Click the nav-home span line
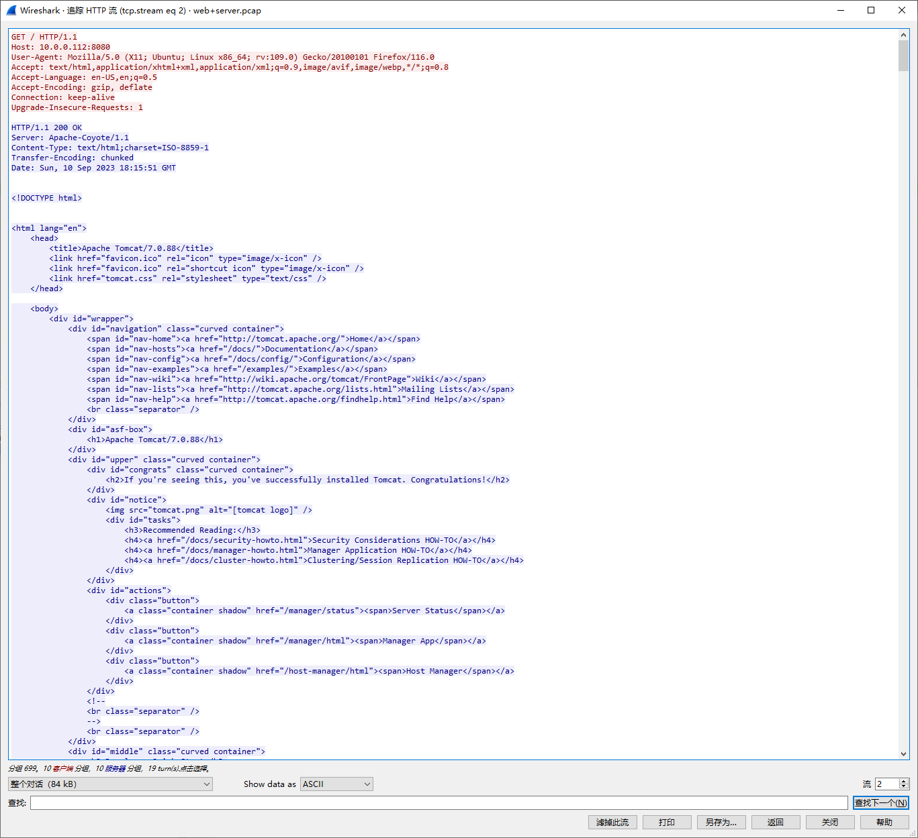This screenshot has height=838, width=918. tap(253, 339)
